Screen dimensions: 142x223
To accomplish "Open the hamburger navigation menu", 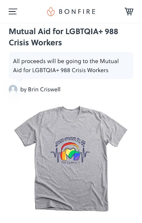I will [x=13, y=11].
